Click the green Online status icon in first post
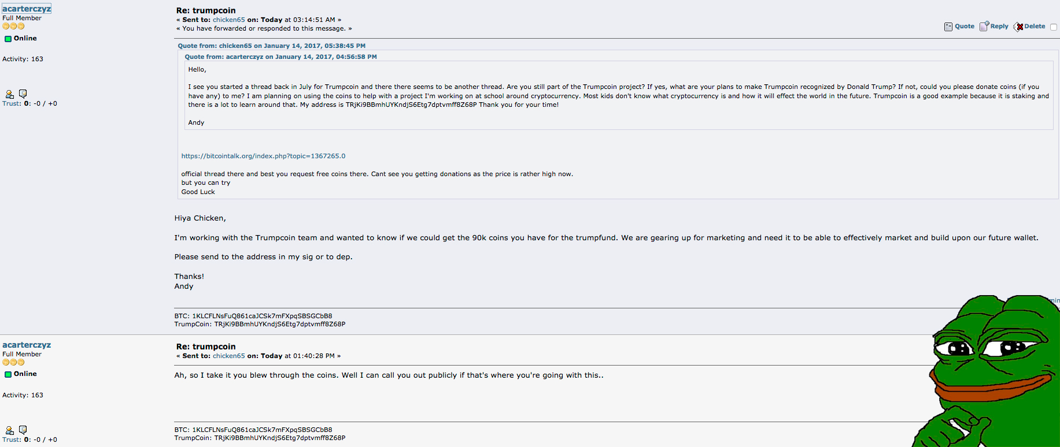The height and width of the screenshot is (447, 1060). (x=8, y=39)
